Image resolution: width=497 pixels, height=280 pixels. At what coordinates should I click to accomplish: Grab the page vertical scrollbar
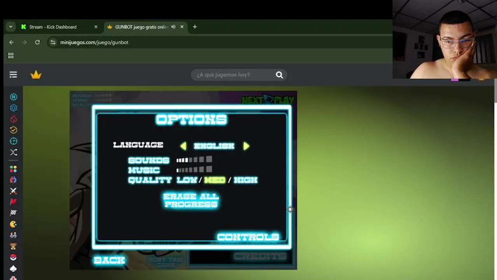tap(495, 91)
